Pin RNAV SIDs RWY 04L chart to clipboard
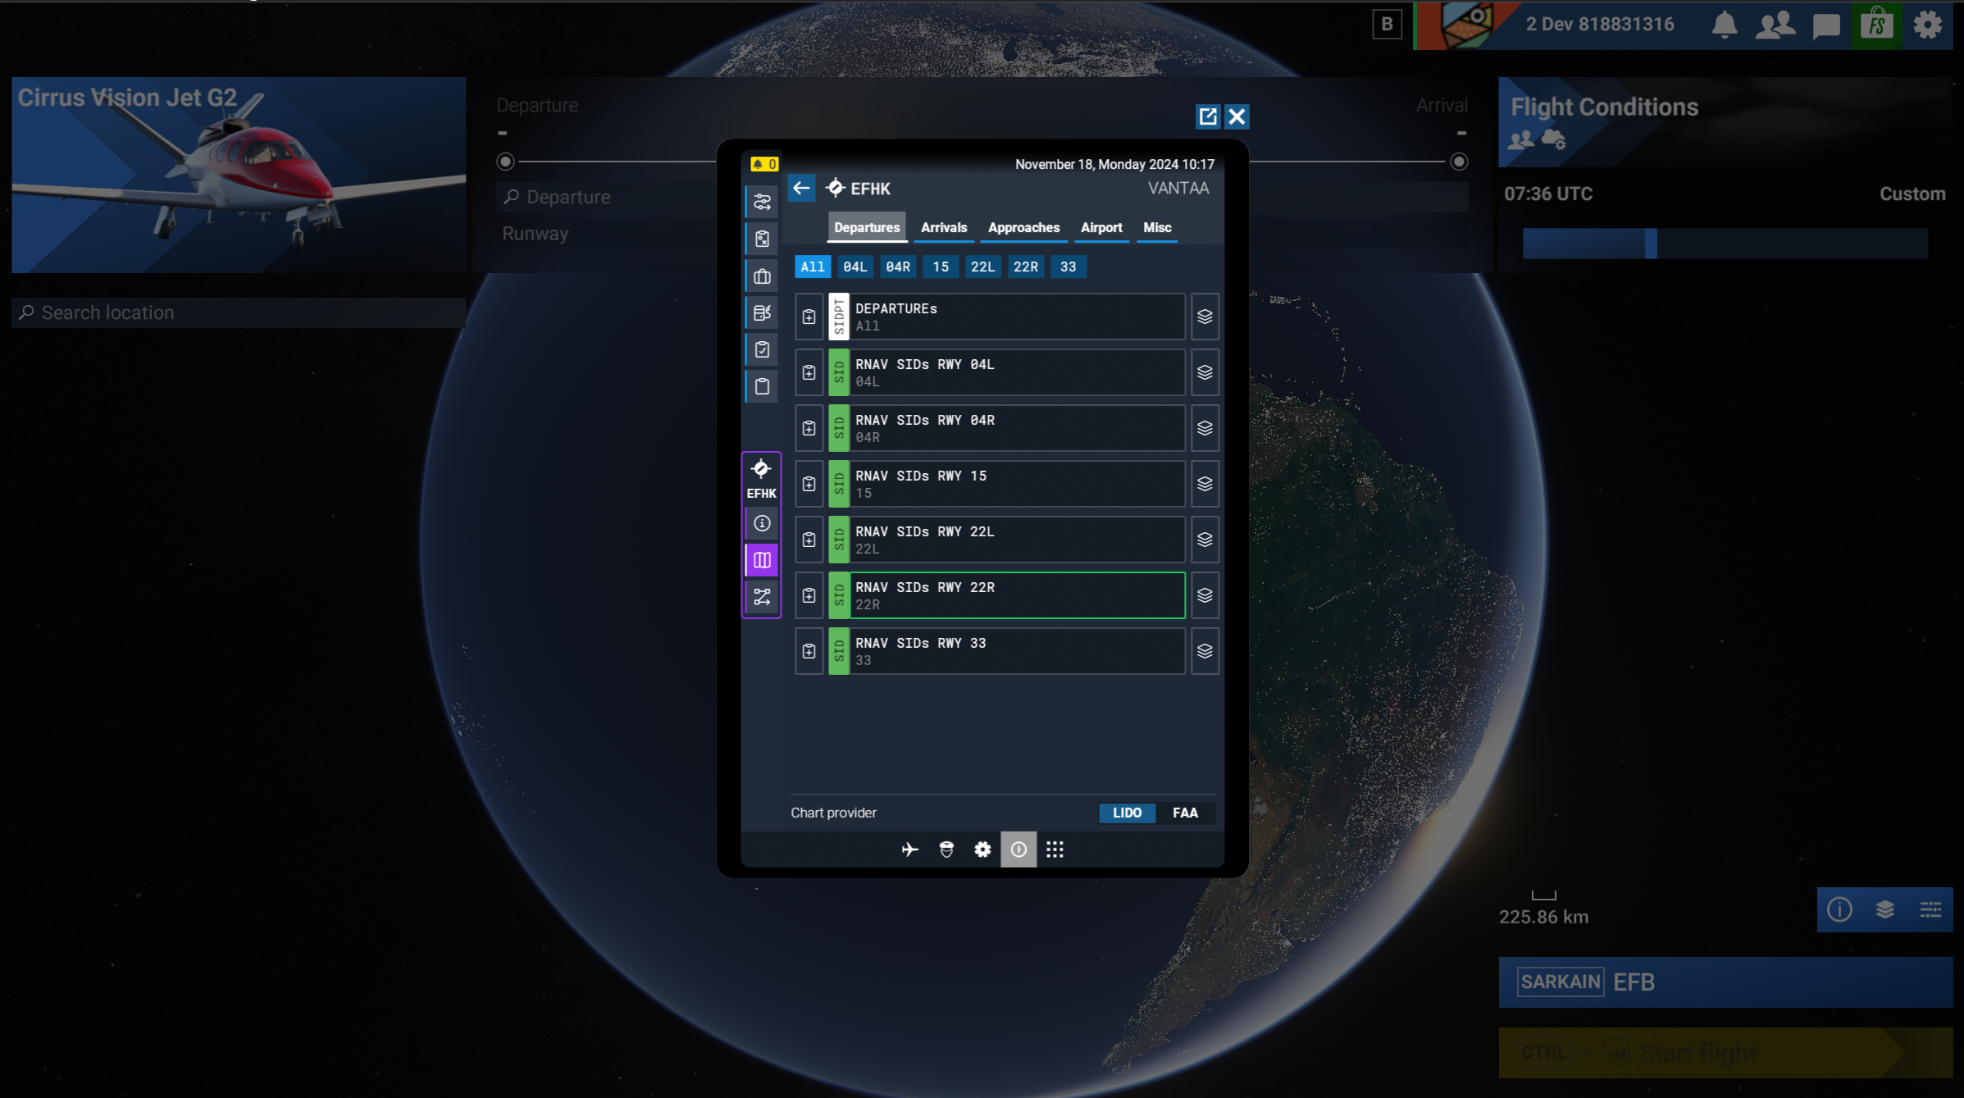This screenshot has width=1964, height=1098. (809, 372)
